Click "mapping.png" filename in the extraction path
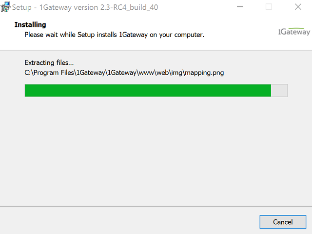 204,73
